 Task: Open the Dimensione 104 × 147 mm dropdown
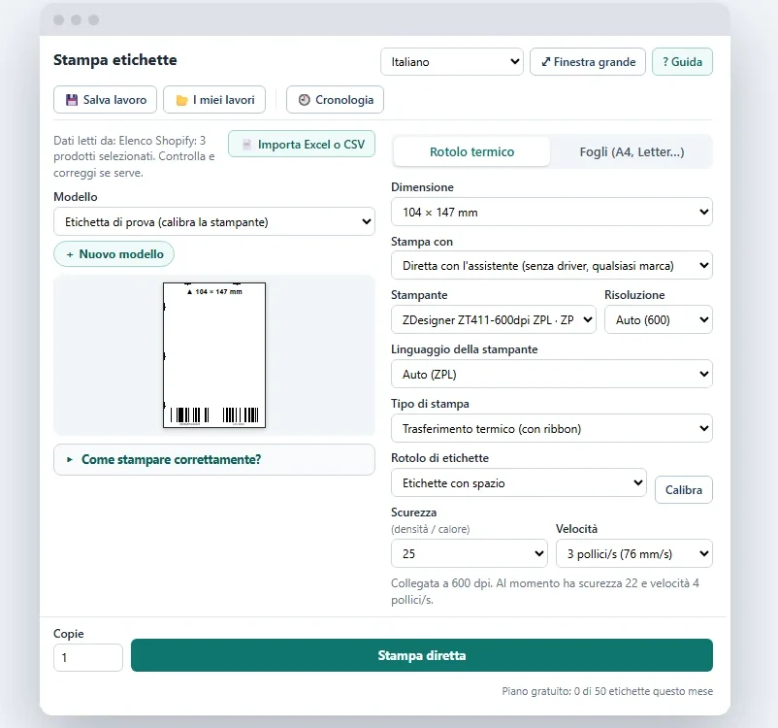552,212
